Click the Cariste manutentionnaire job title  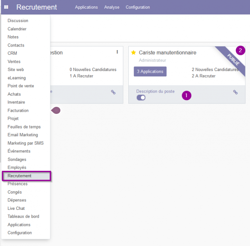(x=167, y=52)
